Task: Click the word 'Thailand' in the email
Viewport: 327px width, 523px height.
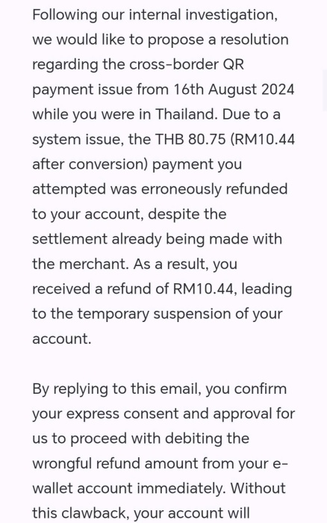Action: pyautogui.click(x=187, y=114)
